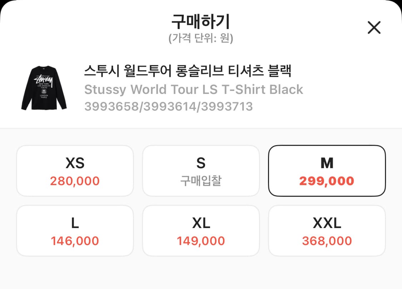Screen dimensions: 402x289
Task: Close the 구매하기 purchase dialog
Action: [x=374, y=27]
